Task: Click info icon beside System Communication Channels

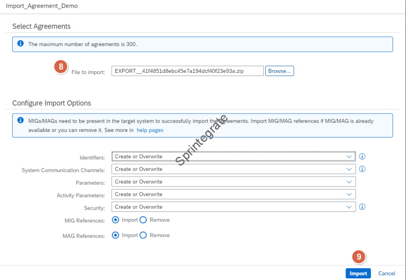Action: pyautogui.click(x=362, y=169)
